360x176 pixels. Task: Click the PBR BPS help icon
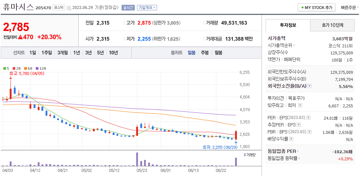tap(310, 132)
